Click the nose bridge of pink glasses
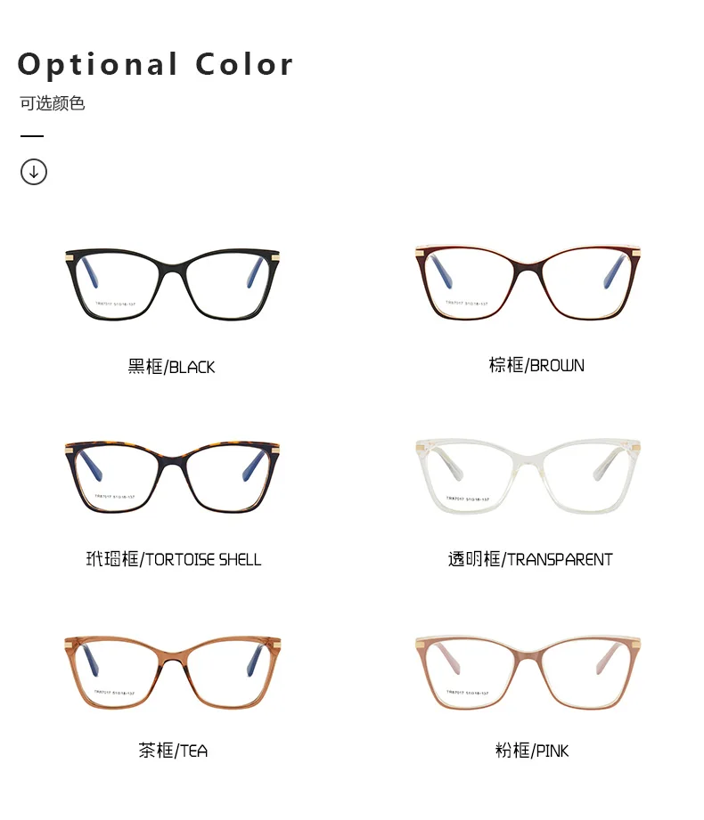The image size is (704, 820). click(528, 654)
